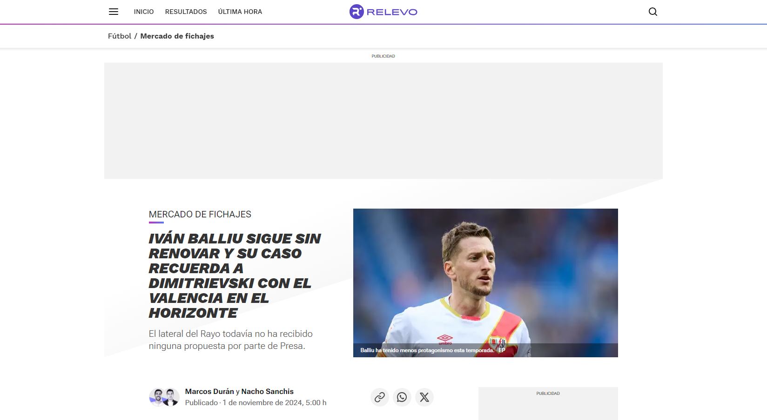Click the search magnifier icon
The width and height of the screenshot is (767, 420).
(x=653, y=12)
